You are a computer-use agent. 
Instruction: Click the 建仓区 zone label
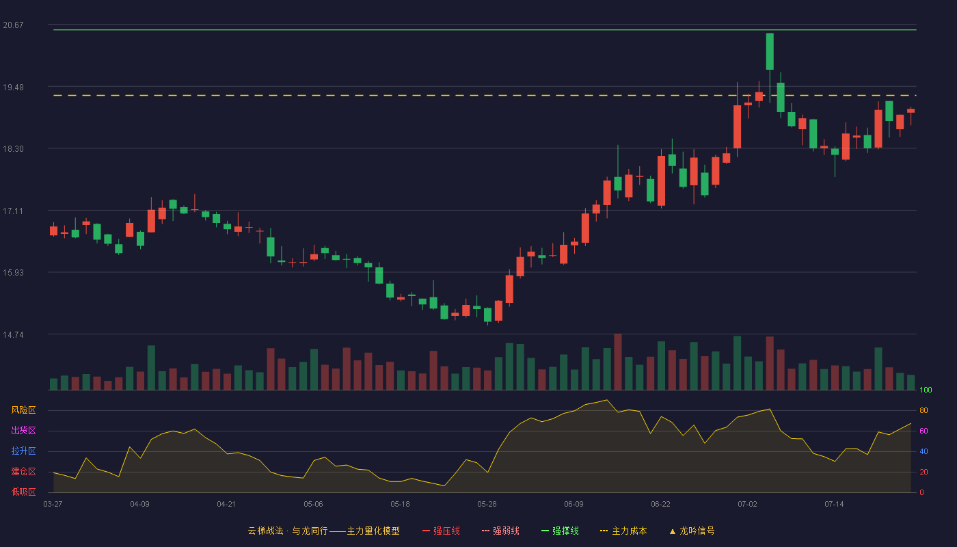[x=23, y=472]
